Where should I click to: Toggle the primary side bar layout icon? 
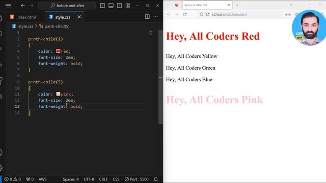102,6
